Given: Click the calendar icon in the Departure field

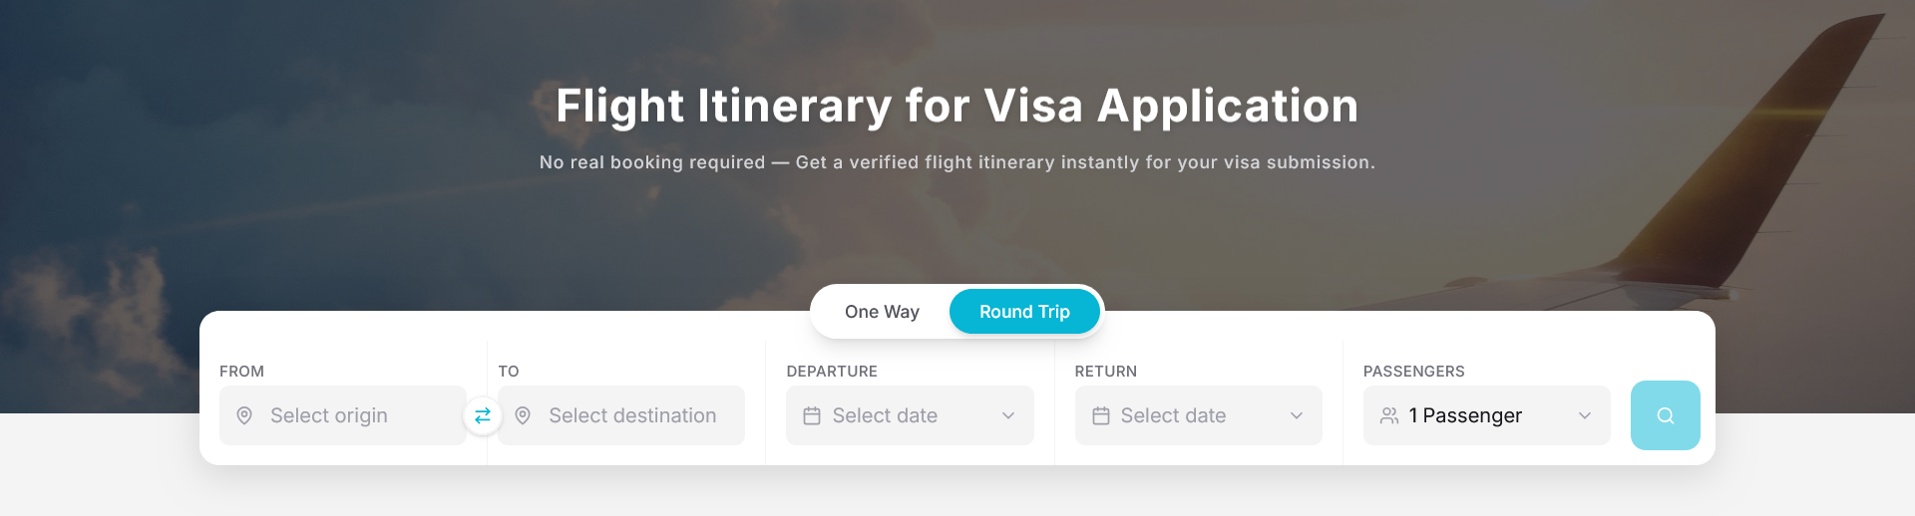Looking at the screenshot, I should tap(812, 415).
